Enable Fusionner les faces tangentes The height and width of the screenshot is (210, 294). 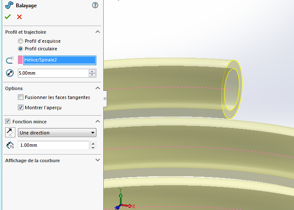tap(20, 97)
